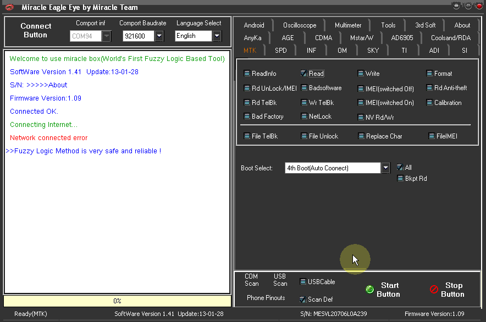Viewport: 486px width, 322px height.
Task: Click the Stop Button label
Action: (x=453, y=290)
